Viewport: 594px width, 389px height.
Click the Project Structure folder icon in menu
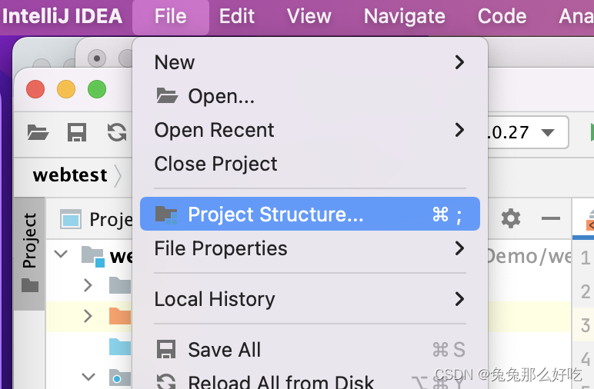point(166,214)
